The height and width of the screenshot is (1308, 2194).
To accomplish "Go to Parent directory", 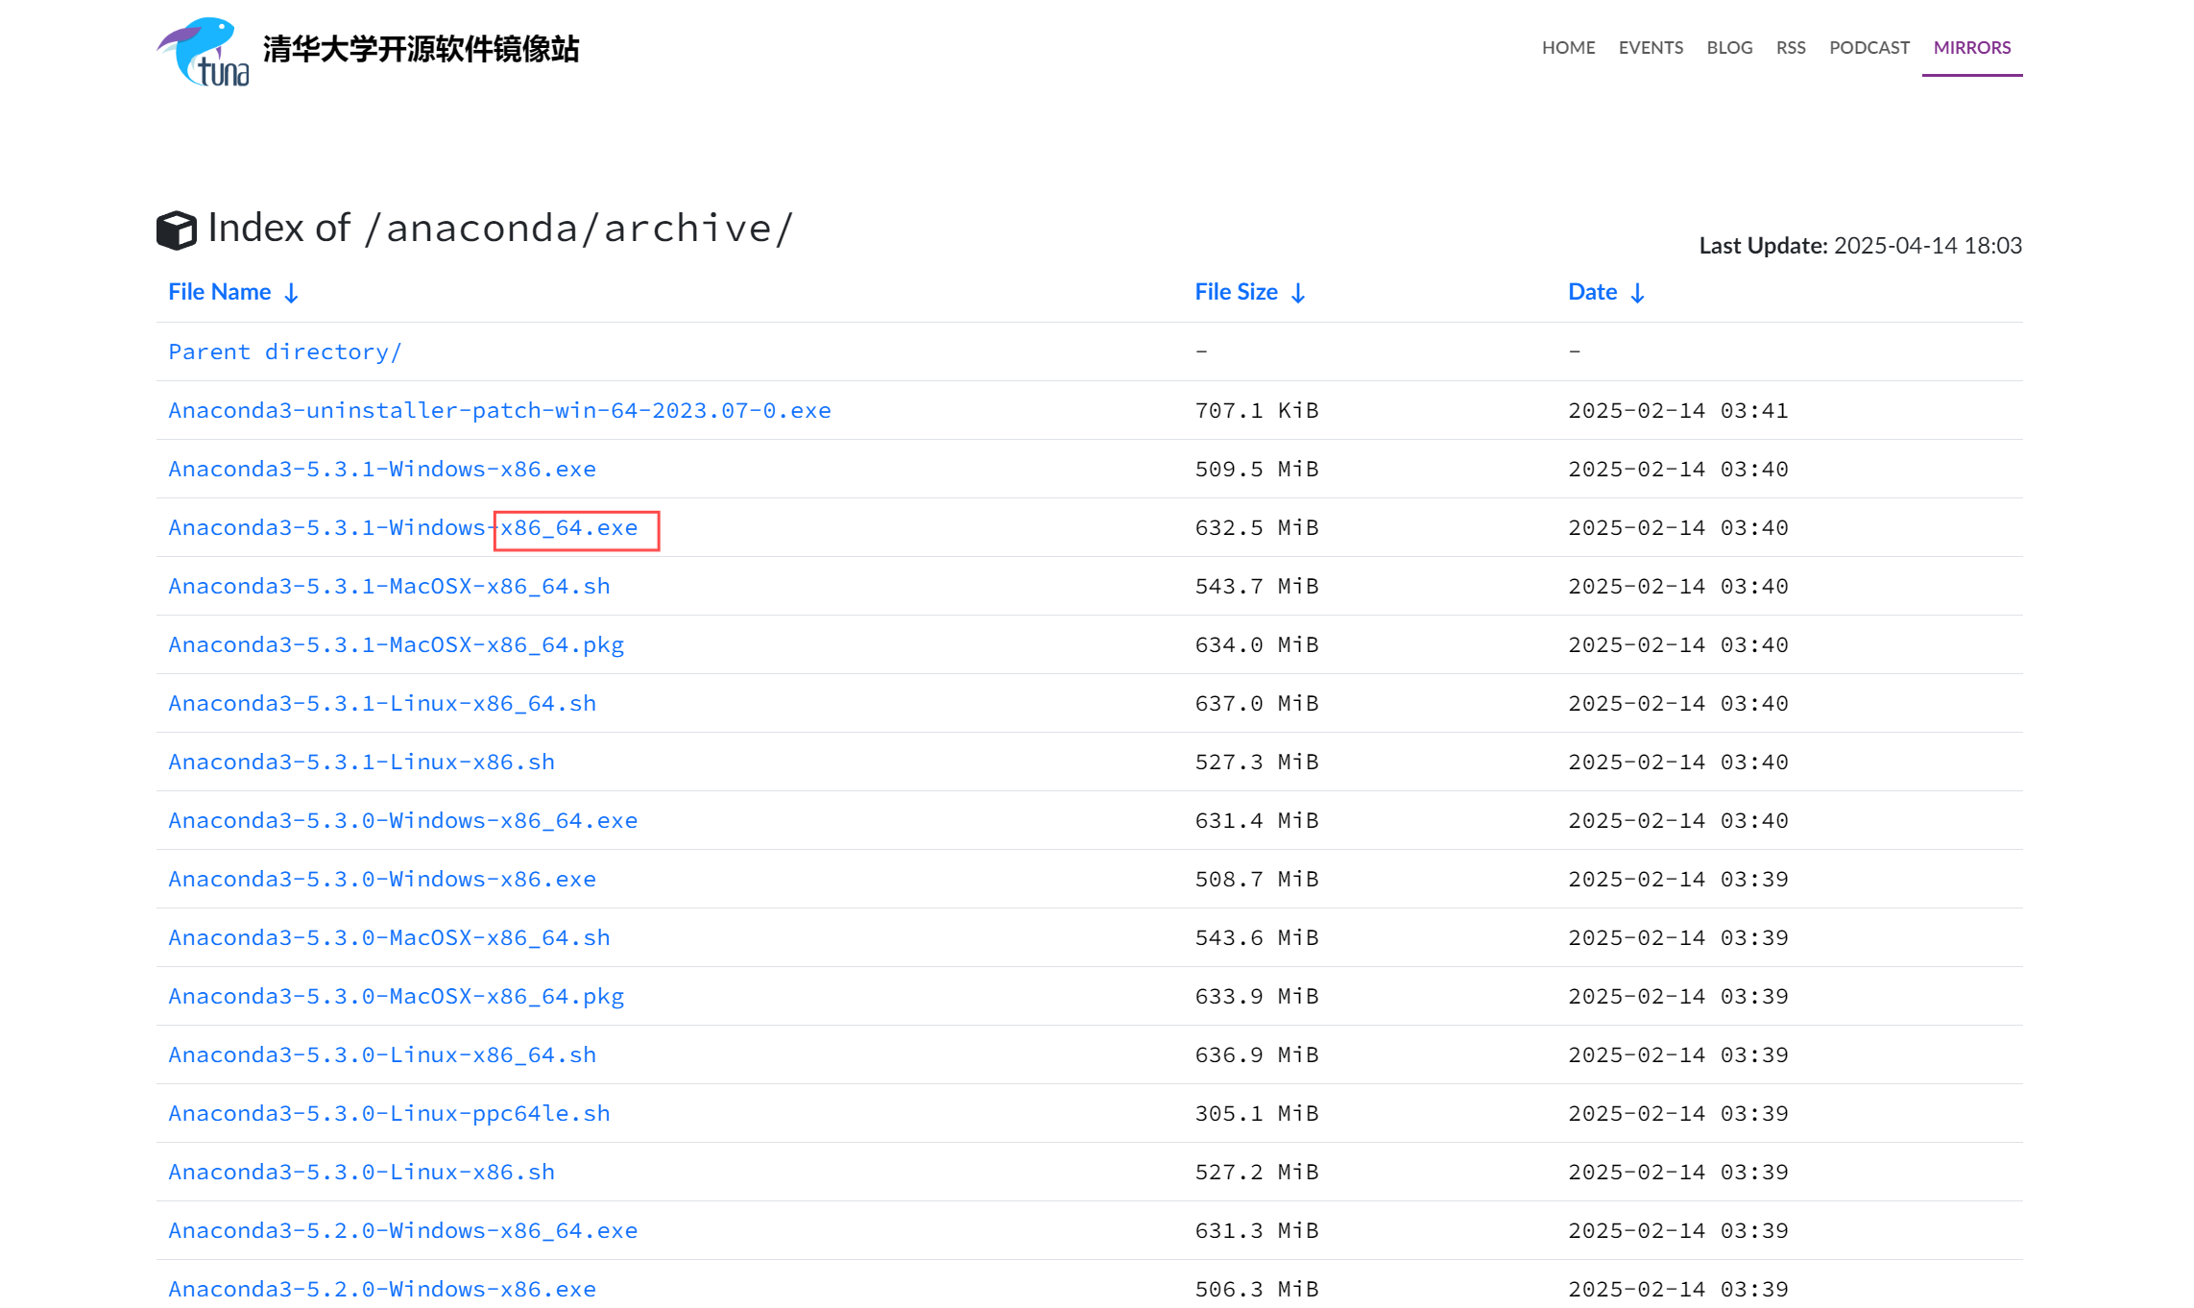I will (285, 351).
